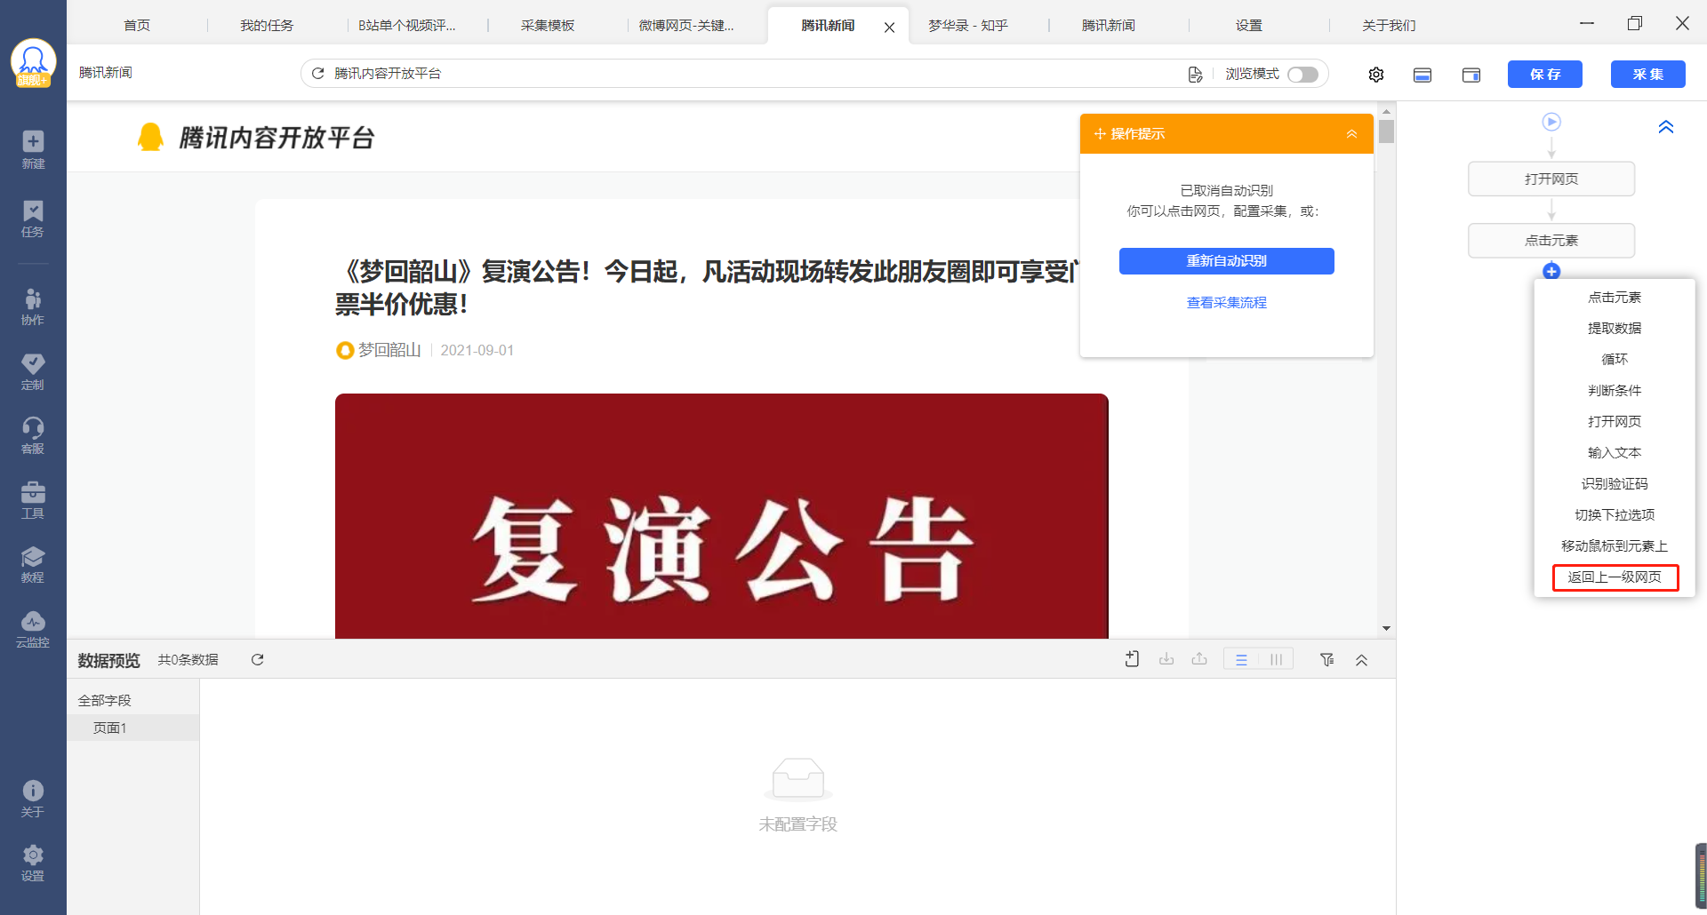Click the blue plus icon below 点击元素 step
The image size is (1707, 915).
(1551, 271)
